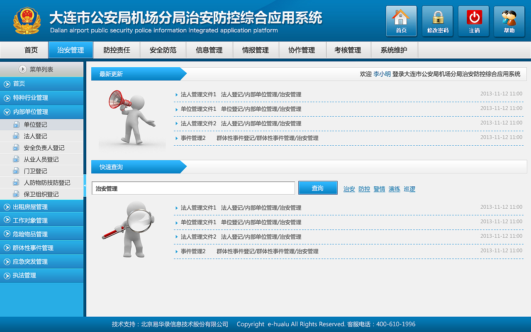
Task: Click the 法人登记 document icon
Action: 16,136
